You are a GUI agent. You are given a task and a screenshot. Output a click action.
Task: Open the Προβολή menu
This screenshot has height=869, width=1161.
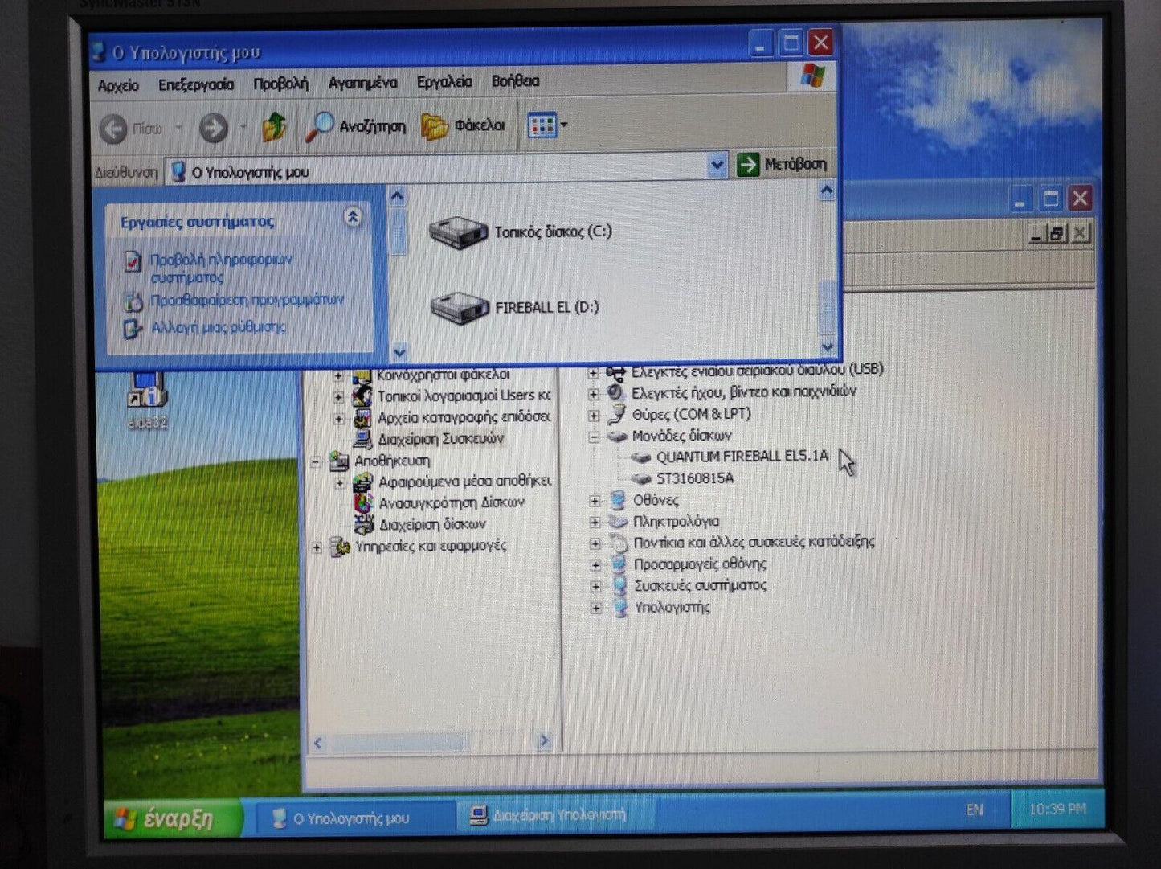(x=280, y=84)
